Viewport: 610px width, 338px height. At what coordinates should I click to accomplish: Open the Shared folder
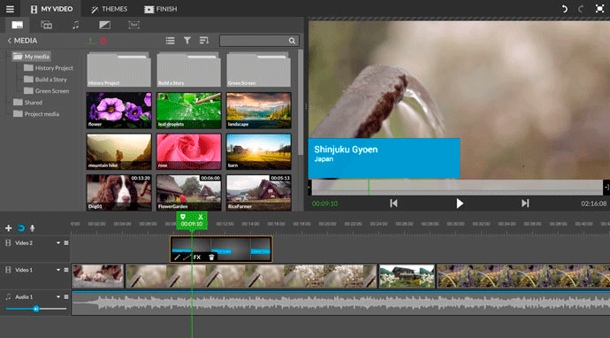(27, 103)
